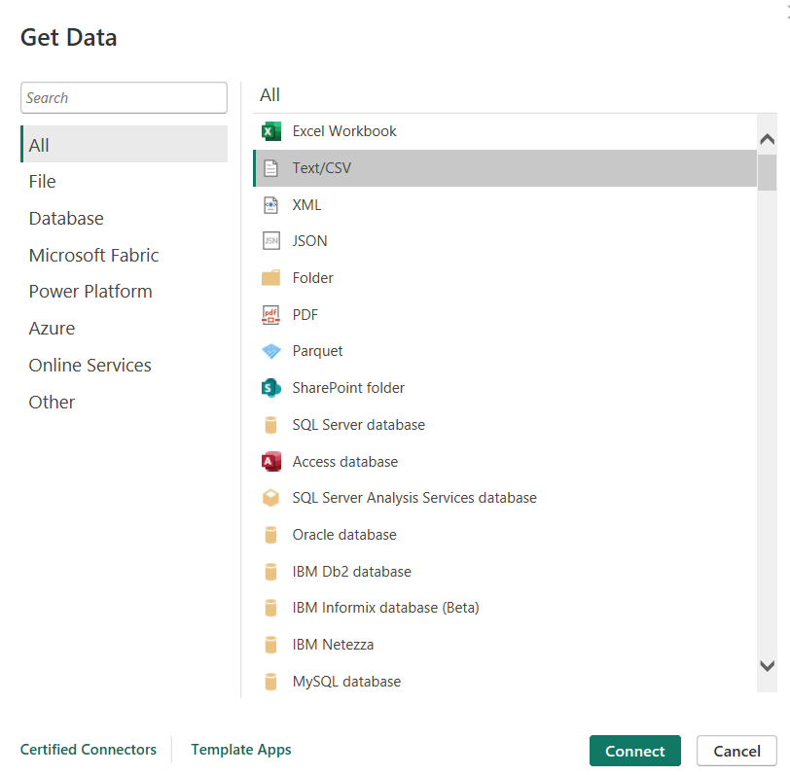The height and width of the screenshot is (775, 790).
Task: Select the Online Services category
Action: pyautogui.click(x=90, y=365)
